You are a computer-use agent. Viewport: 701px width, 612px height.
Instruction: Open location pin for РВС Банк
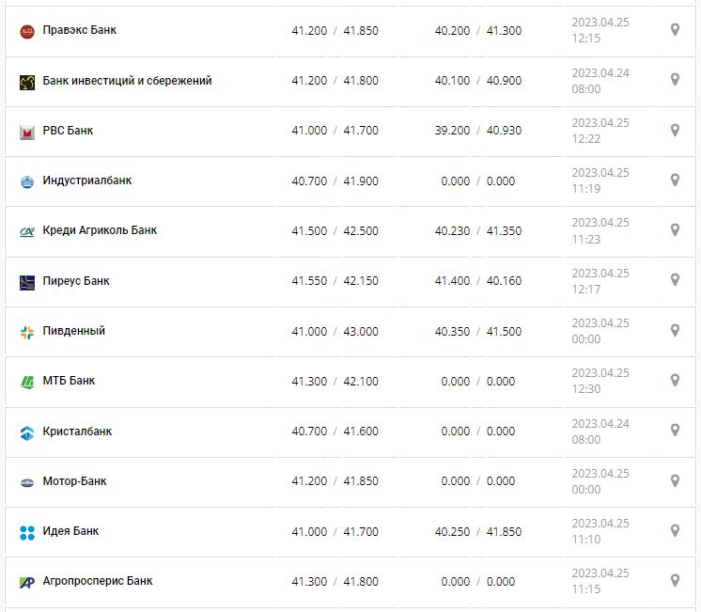(x=675, y=130)
